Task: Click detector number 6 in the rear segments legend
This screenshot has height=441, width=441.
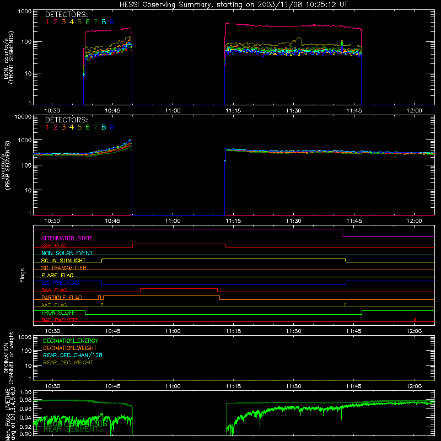Action: pos(88,127)
